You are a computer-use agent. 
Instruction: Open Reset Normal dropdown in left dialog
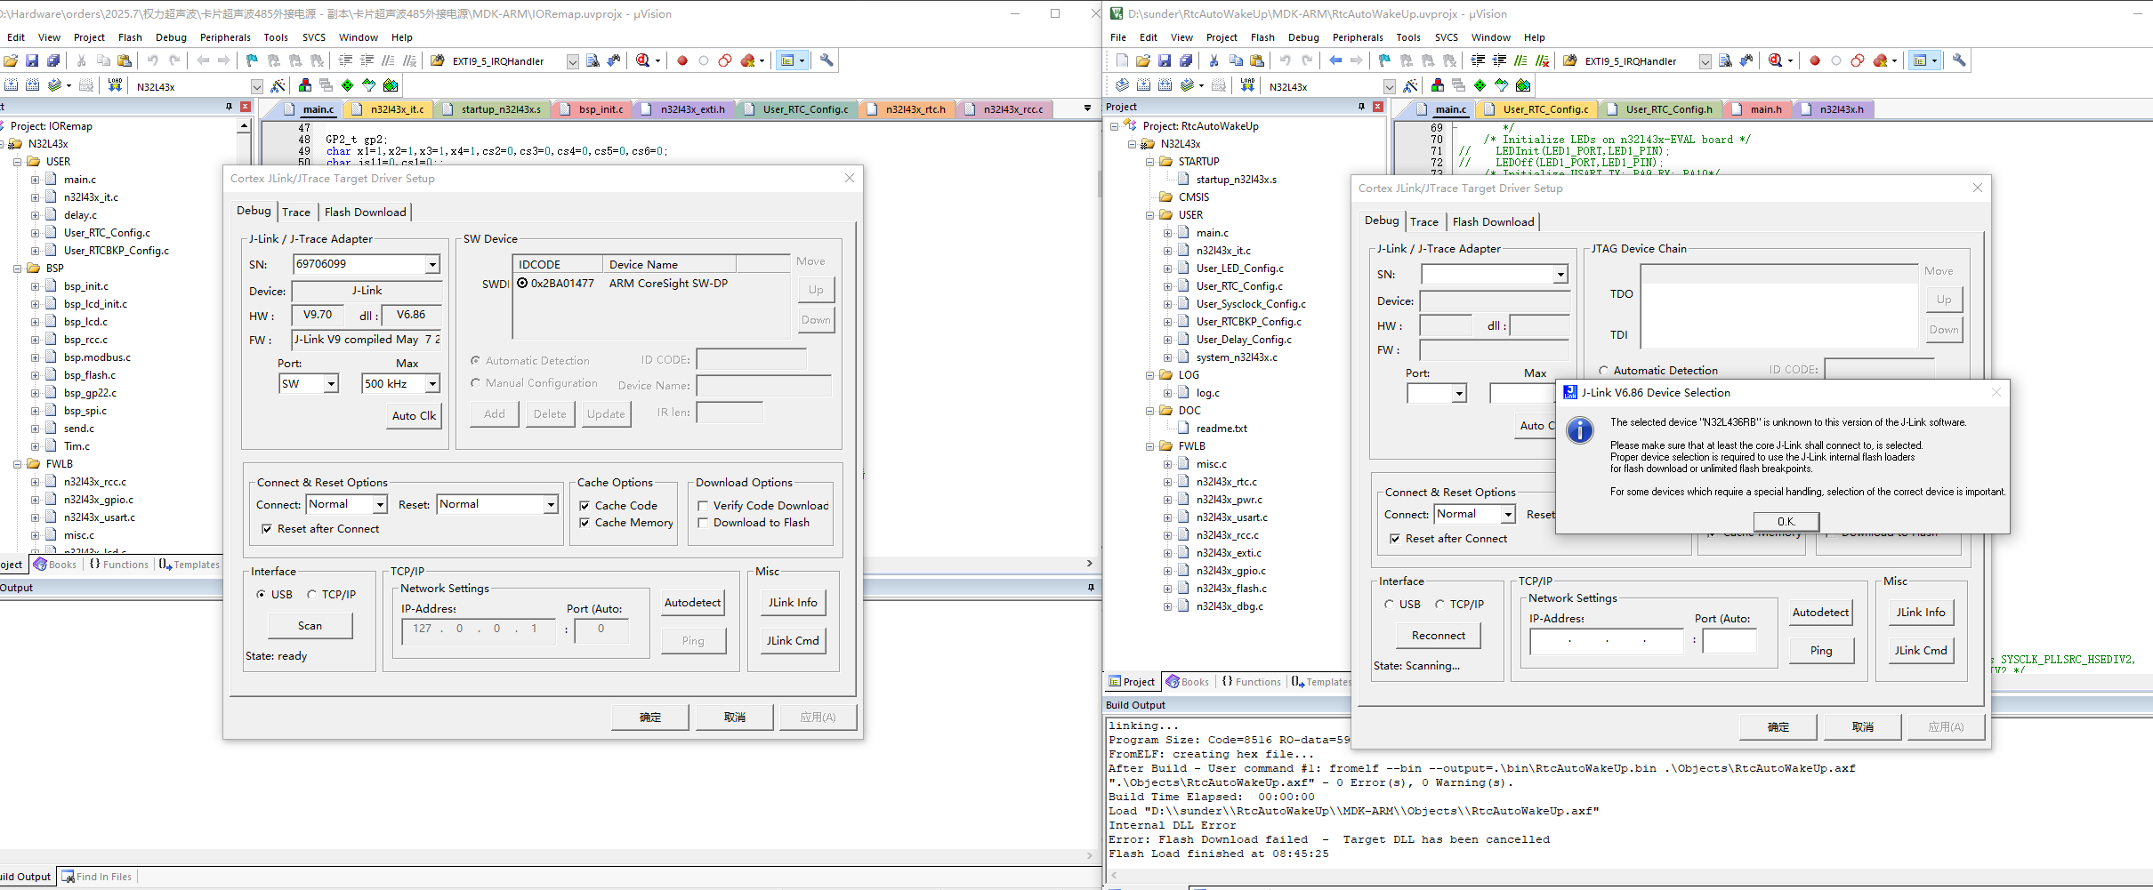[551, 504]
